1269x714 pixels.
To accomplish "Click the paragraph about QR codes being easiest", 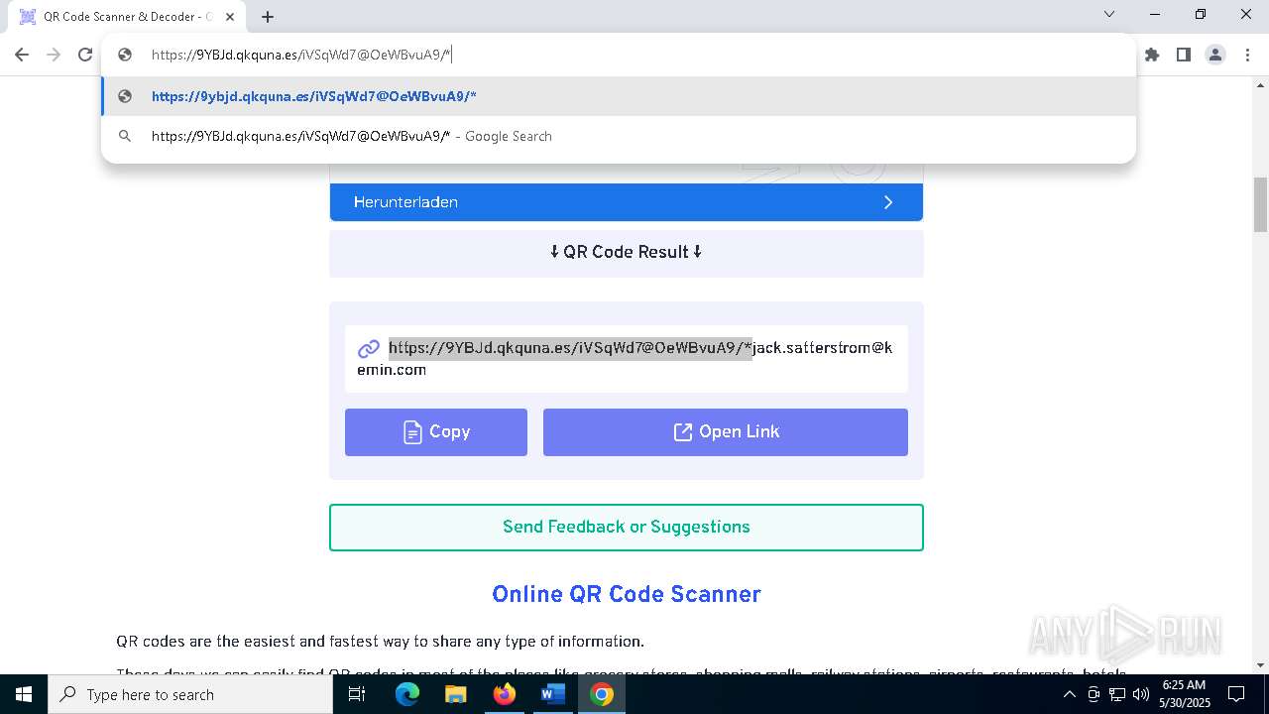I will pyautogui.click(x=381, y=641).
